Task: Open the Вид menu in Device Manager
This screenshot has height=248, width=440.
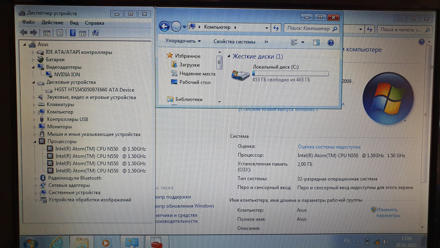Action: click(x=74, y=22)
